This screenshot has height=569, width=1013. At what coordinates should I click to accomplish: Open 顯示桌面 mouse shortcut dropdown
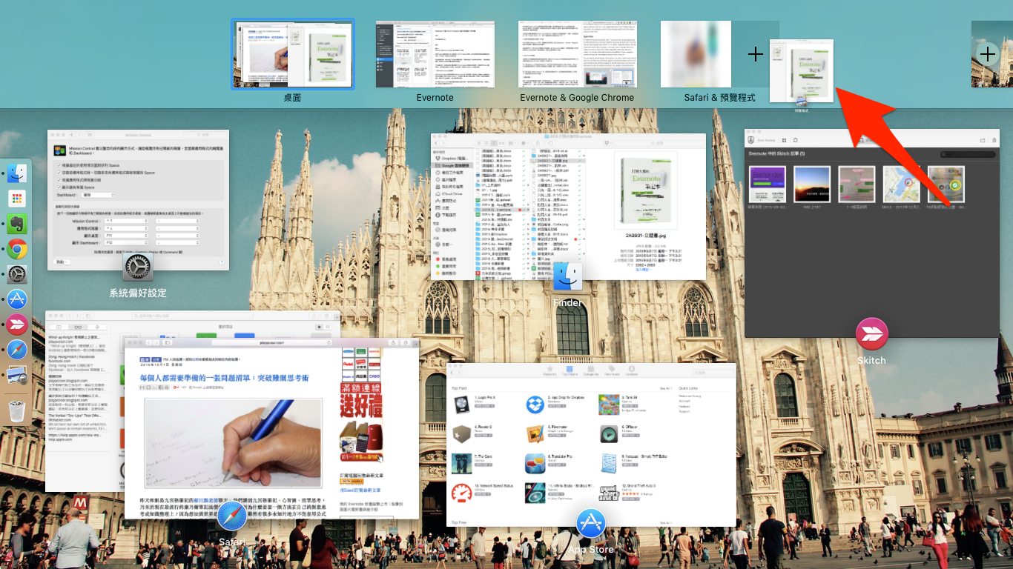point(178,236)
